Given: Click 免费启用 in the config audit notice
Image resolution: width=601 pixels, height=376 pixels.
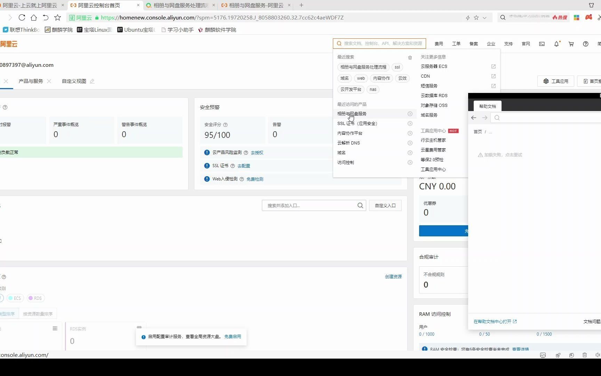Looking at the screenshot, I should pos(233,336).
